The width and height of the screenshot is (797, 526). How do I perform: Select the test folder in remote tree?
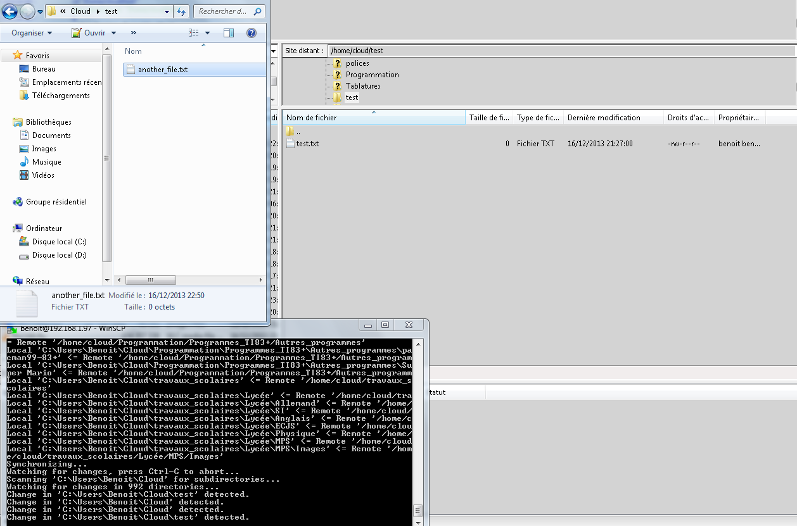point(352,97)
